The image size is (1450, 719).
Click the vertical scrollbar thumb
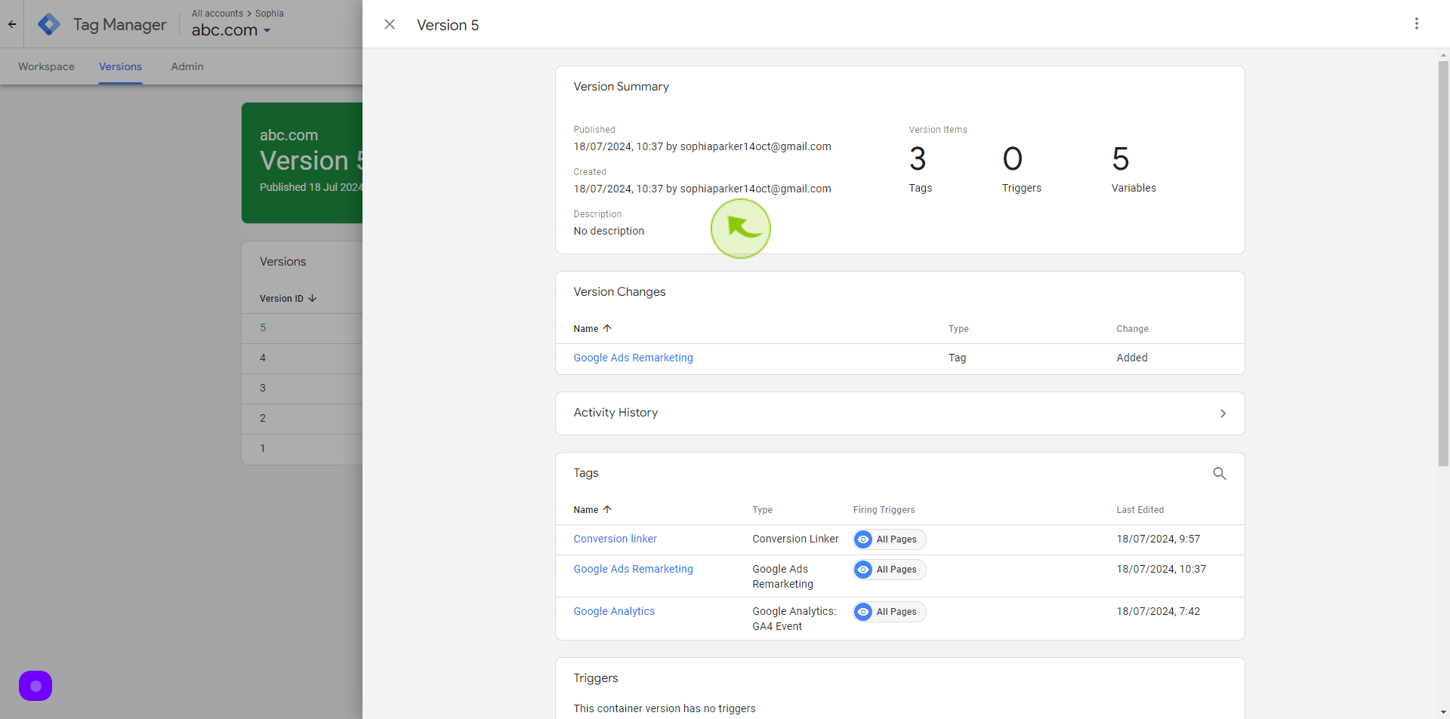click(1443, 264)
